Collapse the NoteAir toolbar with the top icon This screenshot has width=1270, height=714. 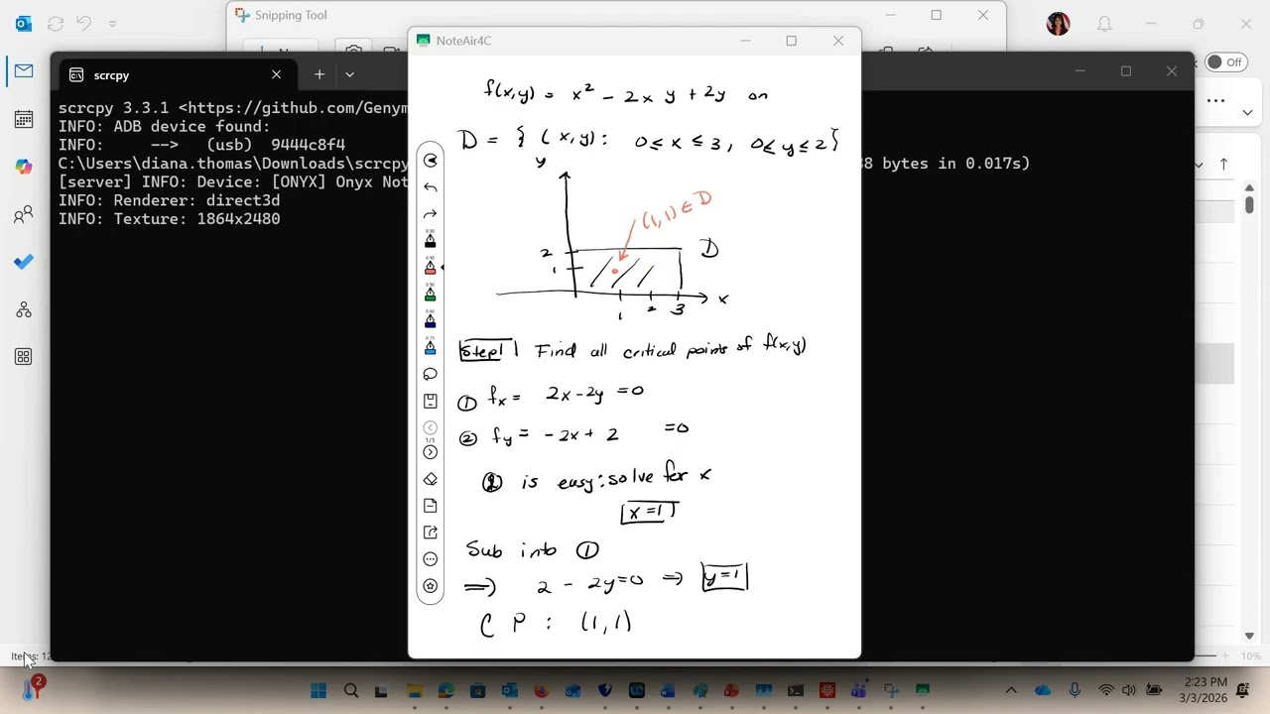tap(430, 161)
